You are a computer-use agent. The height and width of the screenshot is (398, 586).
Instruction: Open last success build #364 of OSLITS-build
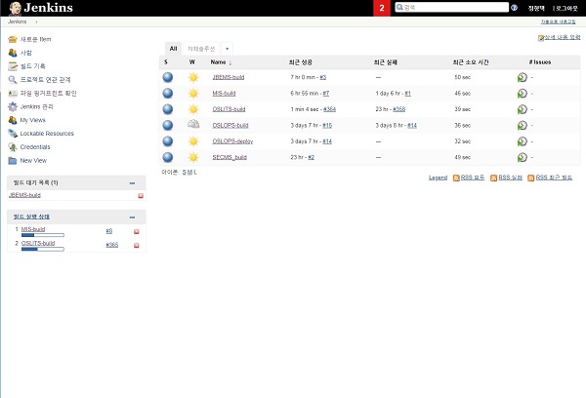[329, 109]
